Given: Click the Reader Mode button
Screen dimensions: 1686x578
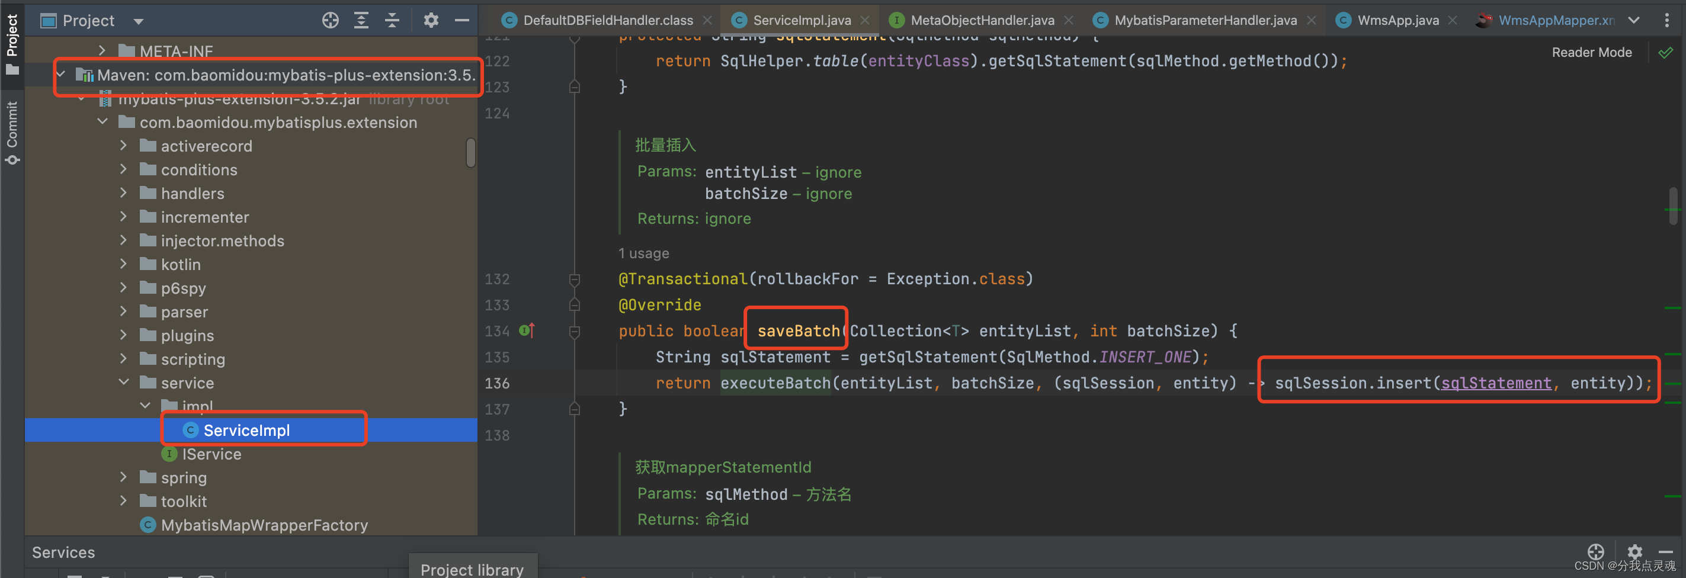Looking at the screenshot, I should tap(1592, 52).
